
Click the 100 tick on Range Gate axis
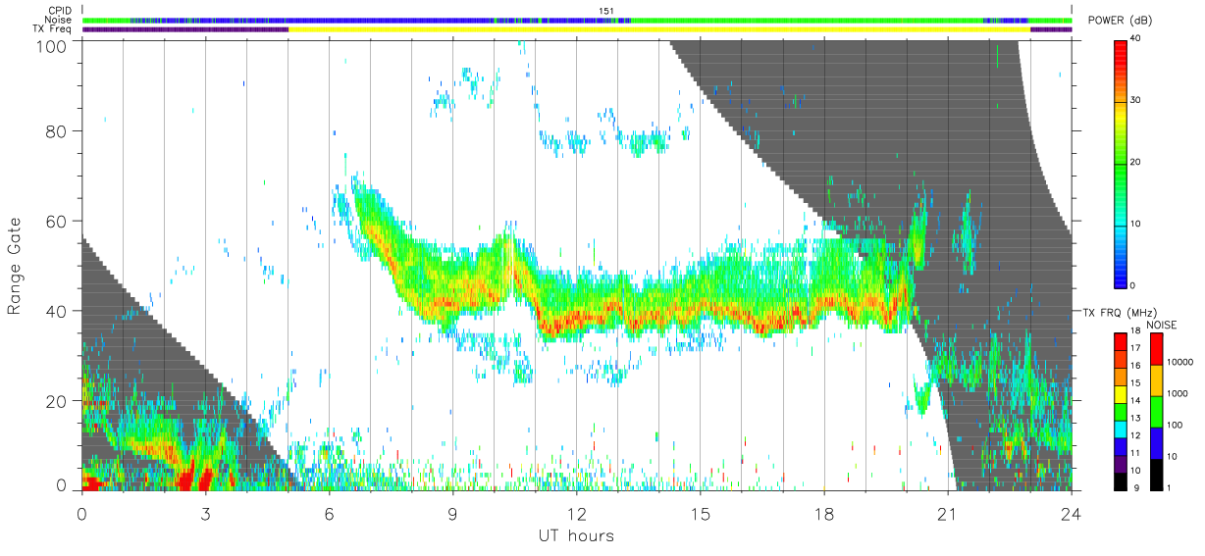click(x=53, y=46)
